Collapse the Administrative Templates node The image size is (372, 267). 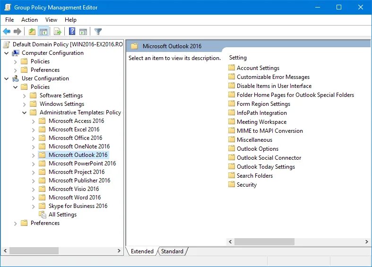(x=24, y=112)
